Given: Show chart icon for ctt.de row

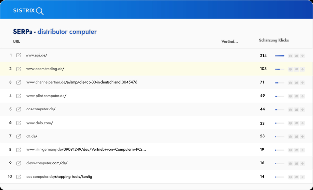Looking at the screenshot, I should point(296,136).
